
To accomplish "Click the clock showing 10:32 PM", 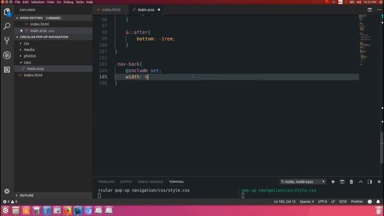I will point(370,2).
